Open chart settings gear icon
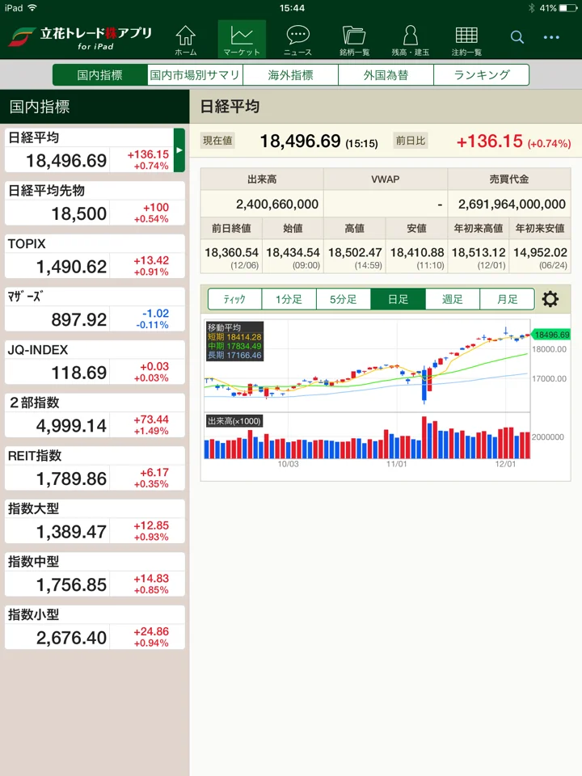The width and height of the screenshot is (582, 776). pyautogui.click(x=550, y=299)
